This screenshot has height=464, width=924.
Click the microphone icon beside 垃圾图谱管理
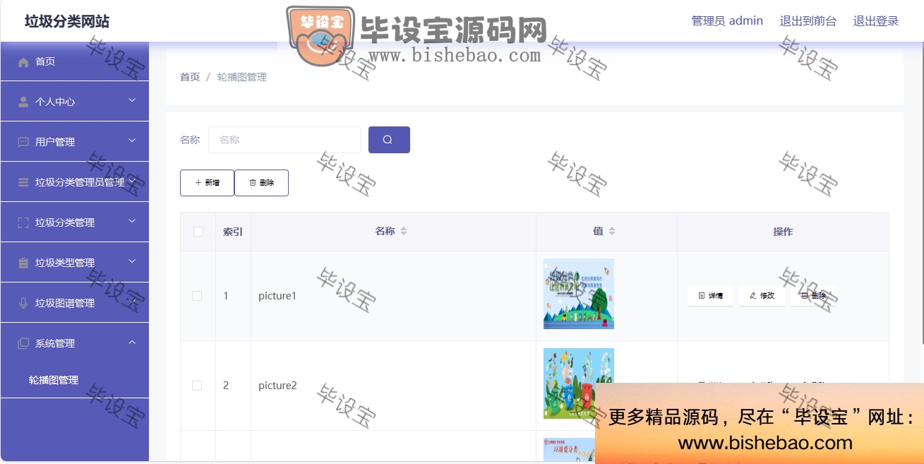(23, 303)
